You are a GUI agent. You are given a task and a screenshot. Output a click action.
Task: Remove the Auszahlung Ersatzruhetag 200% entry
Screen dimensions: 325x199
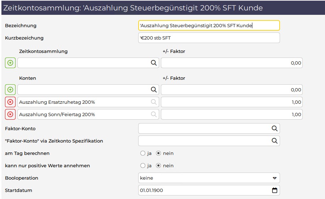pyautogui.click(x=10, y=102)
